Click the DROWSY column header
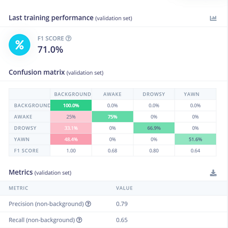The image size is (228, 228). [154, 94]
